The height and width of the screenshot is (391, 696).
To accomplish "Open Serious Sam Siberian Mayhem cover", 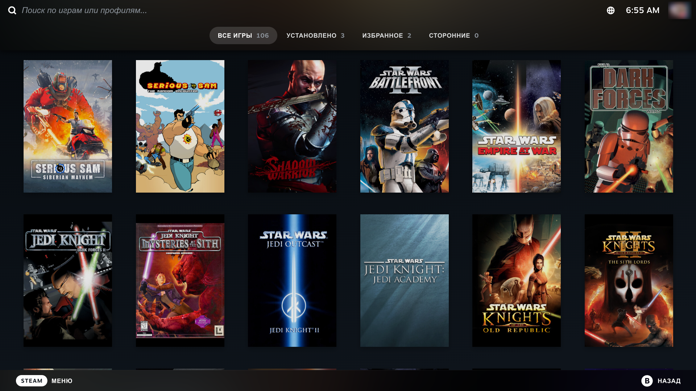I will point(68,126).
